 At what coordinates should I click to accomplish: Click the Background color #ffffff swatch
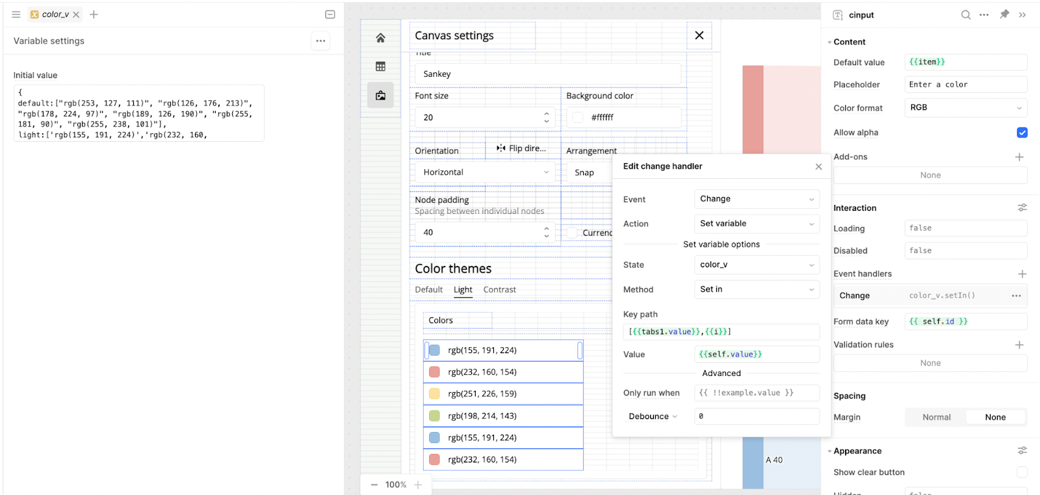578,118
